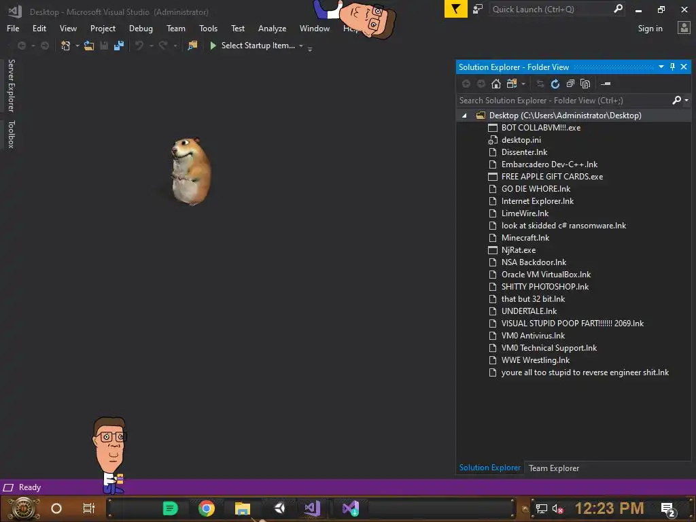Click Switch Views icon in Solution Explorer
Viewport: 696px width, 522px height.
tap(512, 84)
